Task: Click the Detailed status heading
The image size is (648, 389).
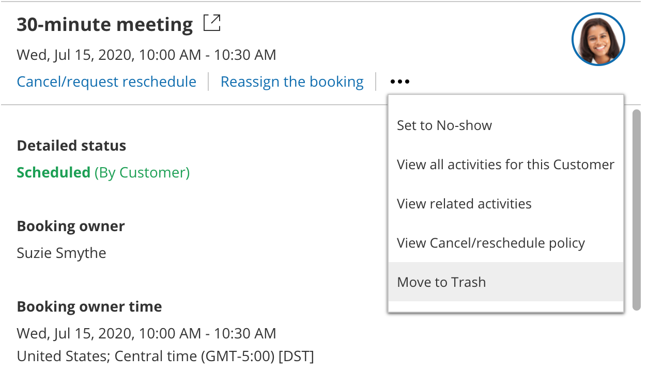Action: (x=71, y=145)
